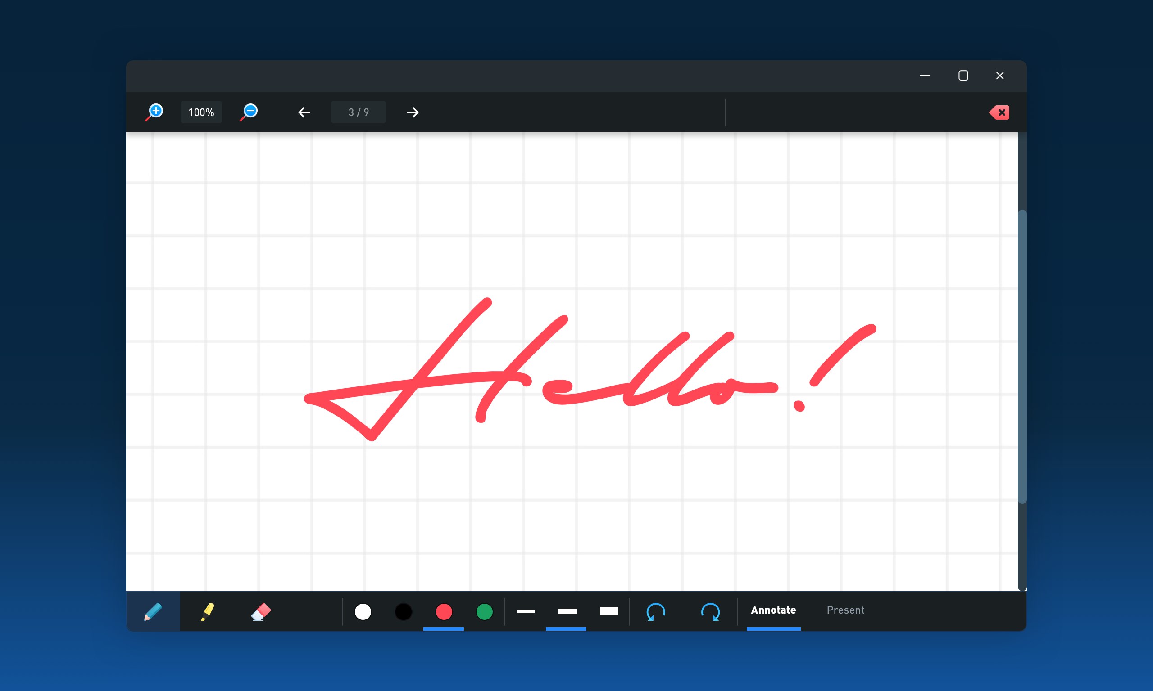1153x691 pixels.
Task: Redo the last undone stroke
Action: pyautogui.click(x=710, y=611)
